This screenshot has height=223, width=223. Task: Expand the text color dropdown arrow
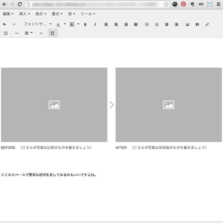click(65, 24)
